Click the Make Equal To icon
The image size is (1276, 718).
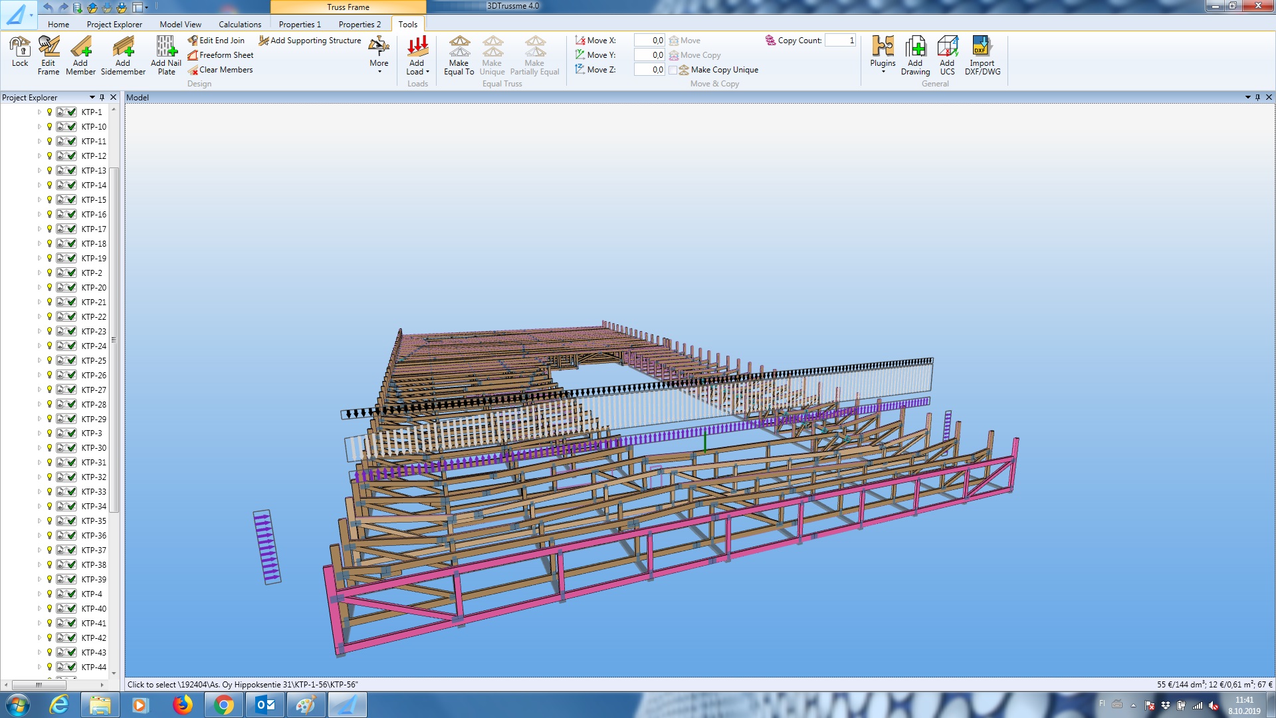tap(459, 47)
